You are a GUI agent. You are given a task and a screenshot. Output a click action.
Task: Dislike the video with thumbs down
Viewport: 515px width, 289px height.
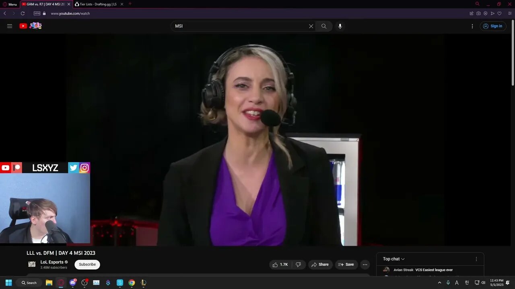[298, 265]
